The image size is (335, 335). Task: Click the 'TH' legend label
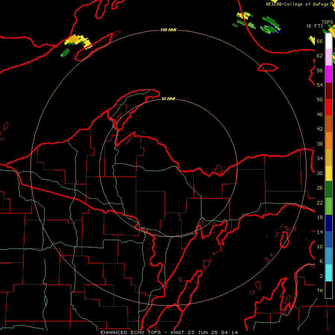pos(320,291)
